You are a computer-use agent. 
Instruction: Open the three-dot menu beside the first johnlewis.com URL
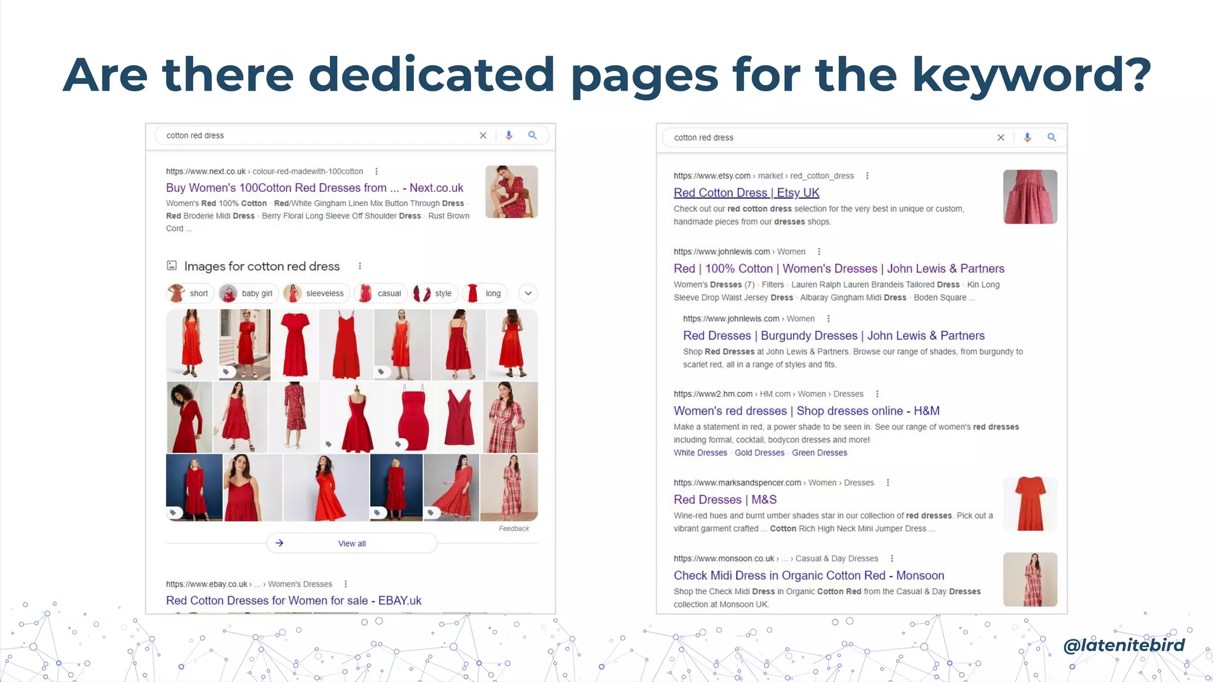(x=819, y=252)
